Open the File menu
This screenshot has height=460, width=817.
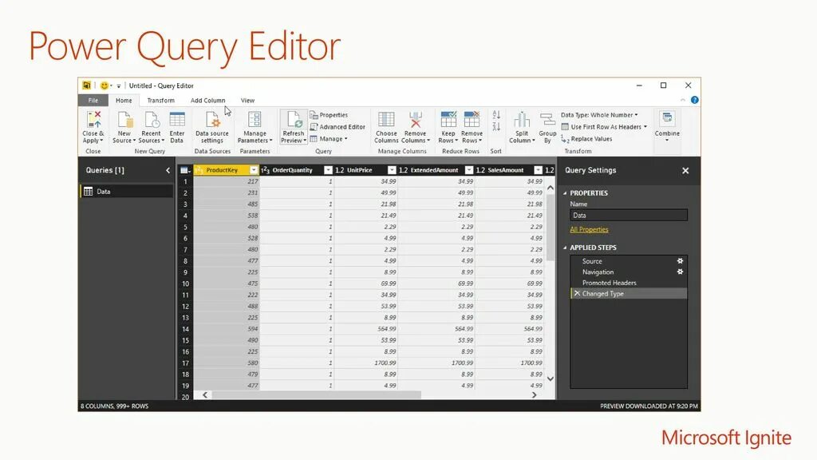pyautogui.click(x=93, y=100)
